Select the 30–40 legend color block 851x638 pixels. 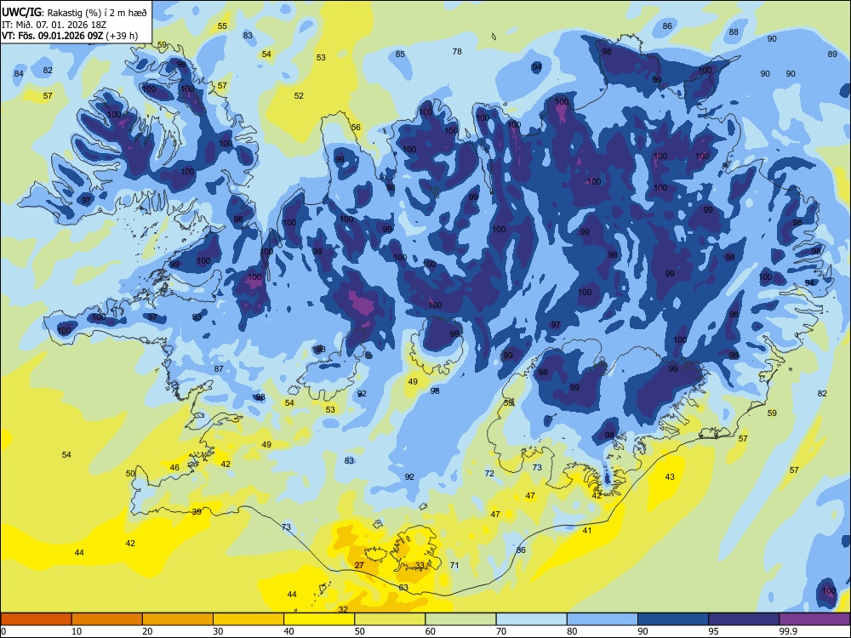click(x=248, y=619)
